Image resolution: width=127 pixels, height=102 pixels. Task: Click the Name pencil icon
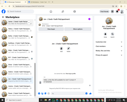[x=69, y=48]
